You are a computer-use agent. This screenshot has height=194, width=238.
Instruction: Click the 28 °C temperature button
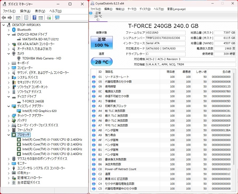pyautogui.click(x=101, y=62)
